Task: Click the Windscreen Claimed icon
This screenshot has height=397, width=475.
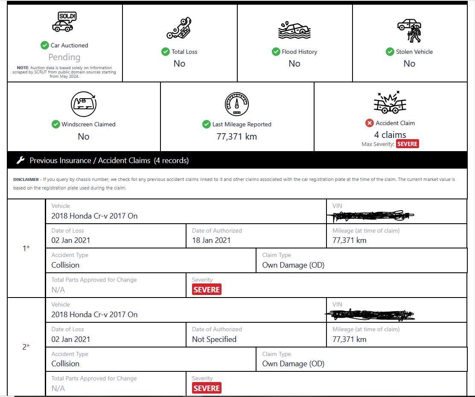Action: click(x=84, y=104)
